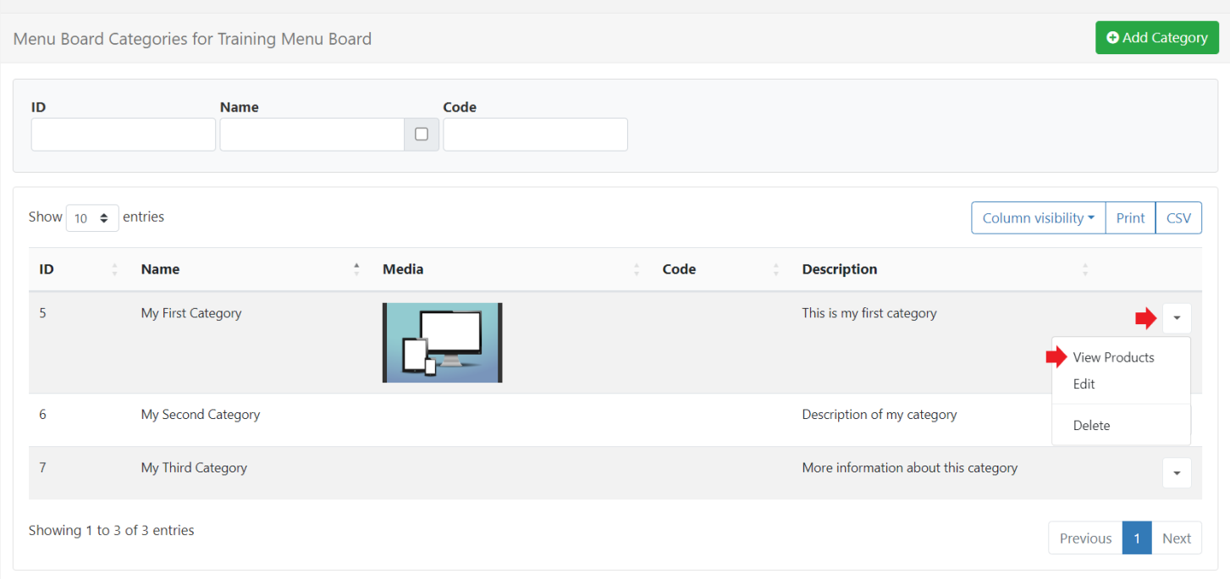Export the table using CSV button
The width and height of the screenshot is (1230, 579).
pyautogui.click(x=1178, y=218)
